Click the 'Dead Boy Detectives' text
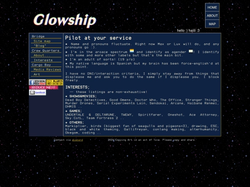 (85, 100)
